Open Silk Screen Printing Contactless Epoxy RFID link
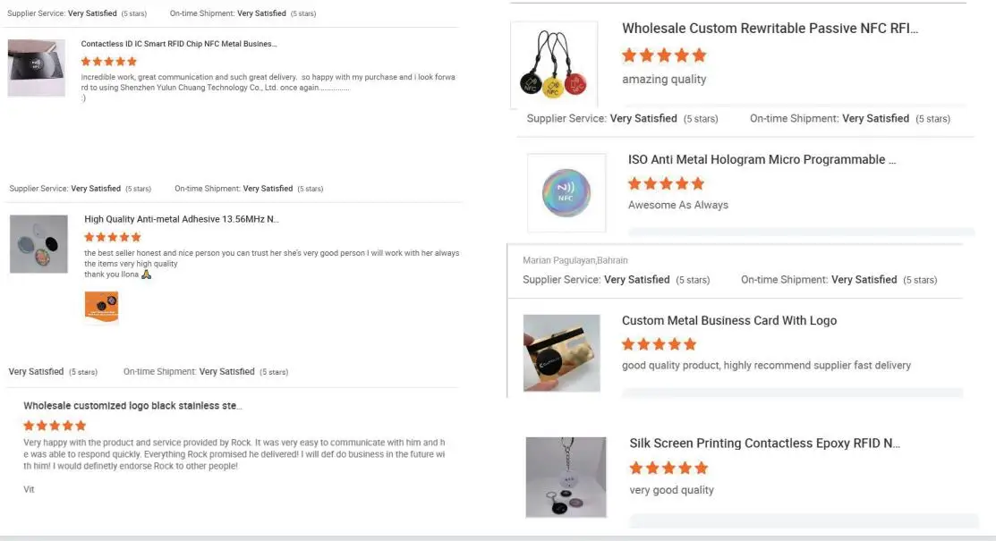996x541 pixels. [x=764, y=444]
